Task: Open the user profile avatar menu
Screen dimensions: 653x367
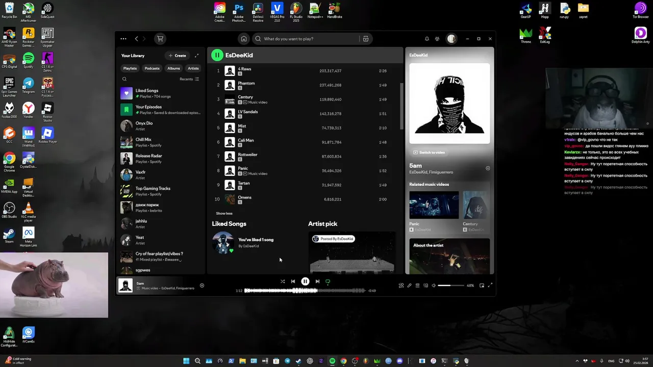Action: (x=451, y=39)
